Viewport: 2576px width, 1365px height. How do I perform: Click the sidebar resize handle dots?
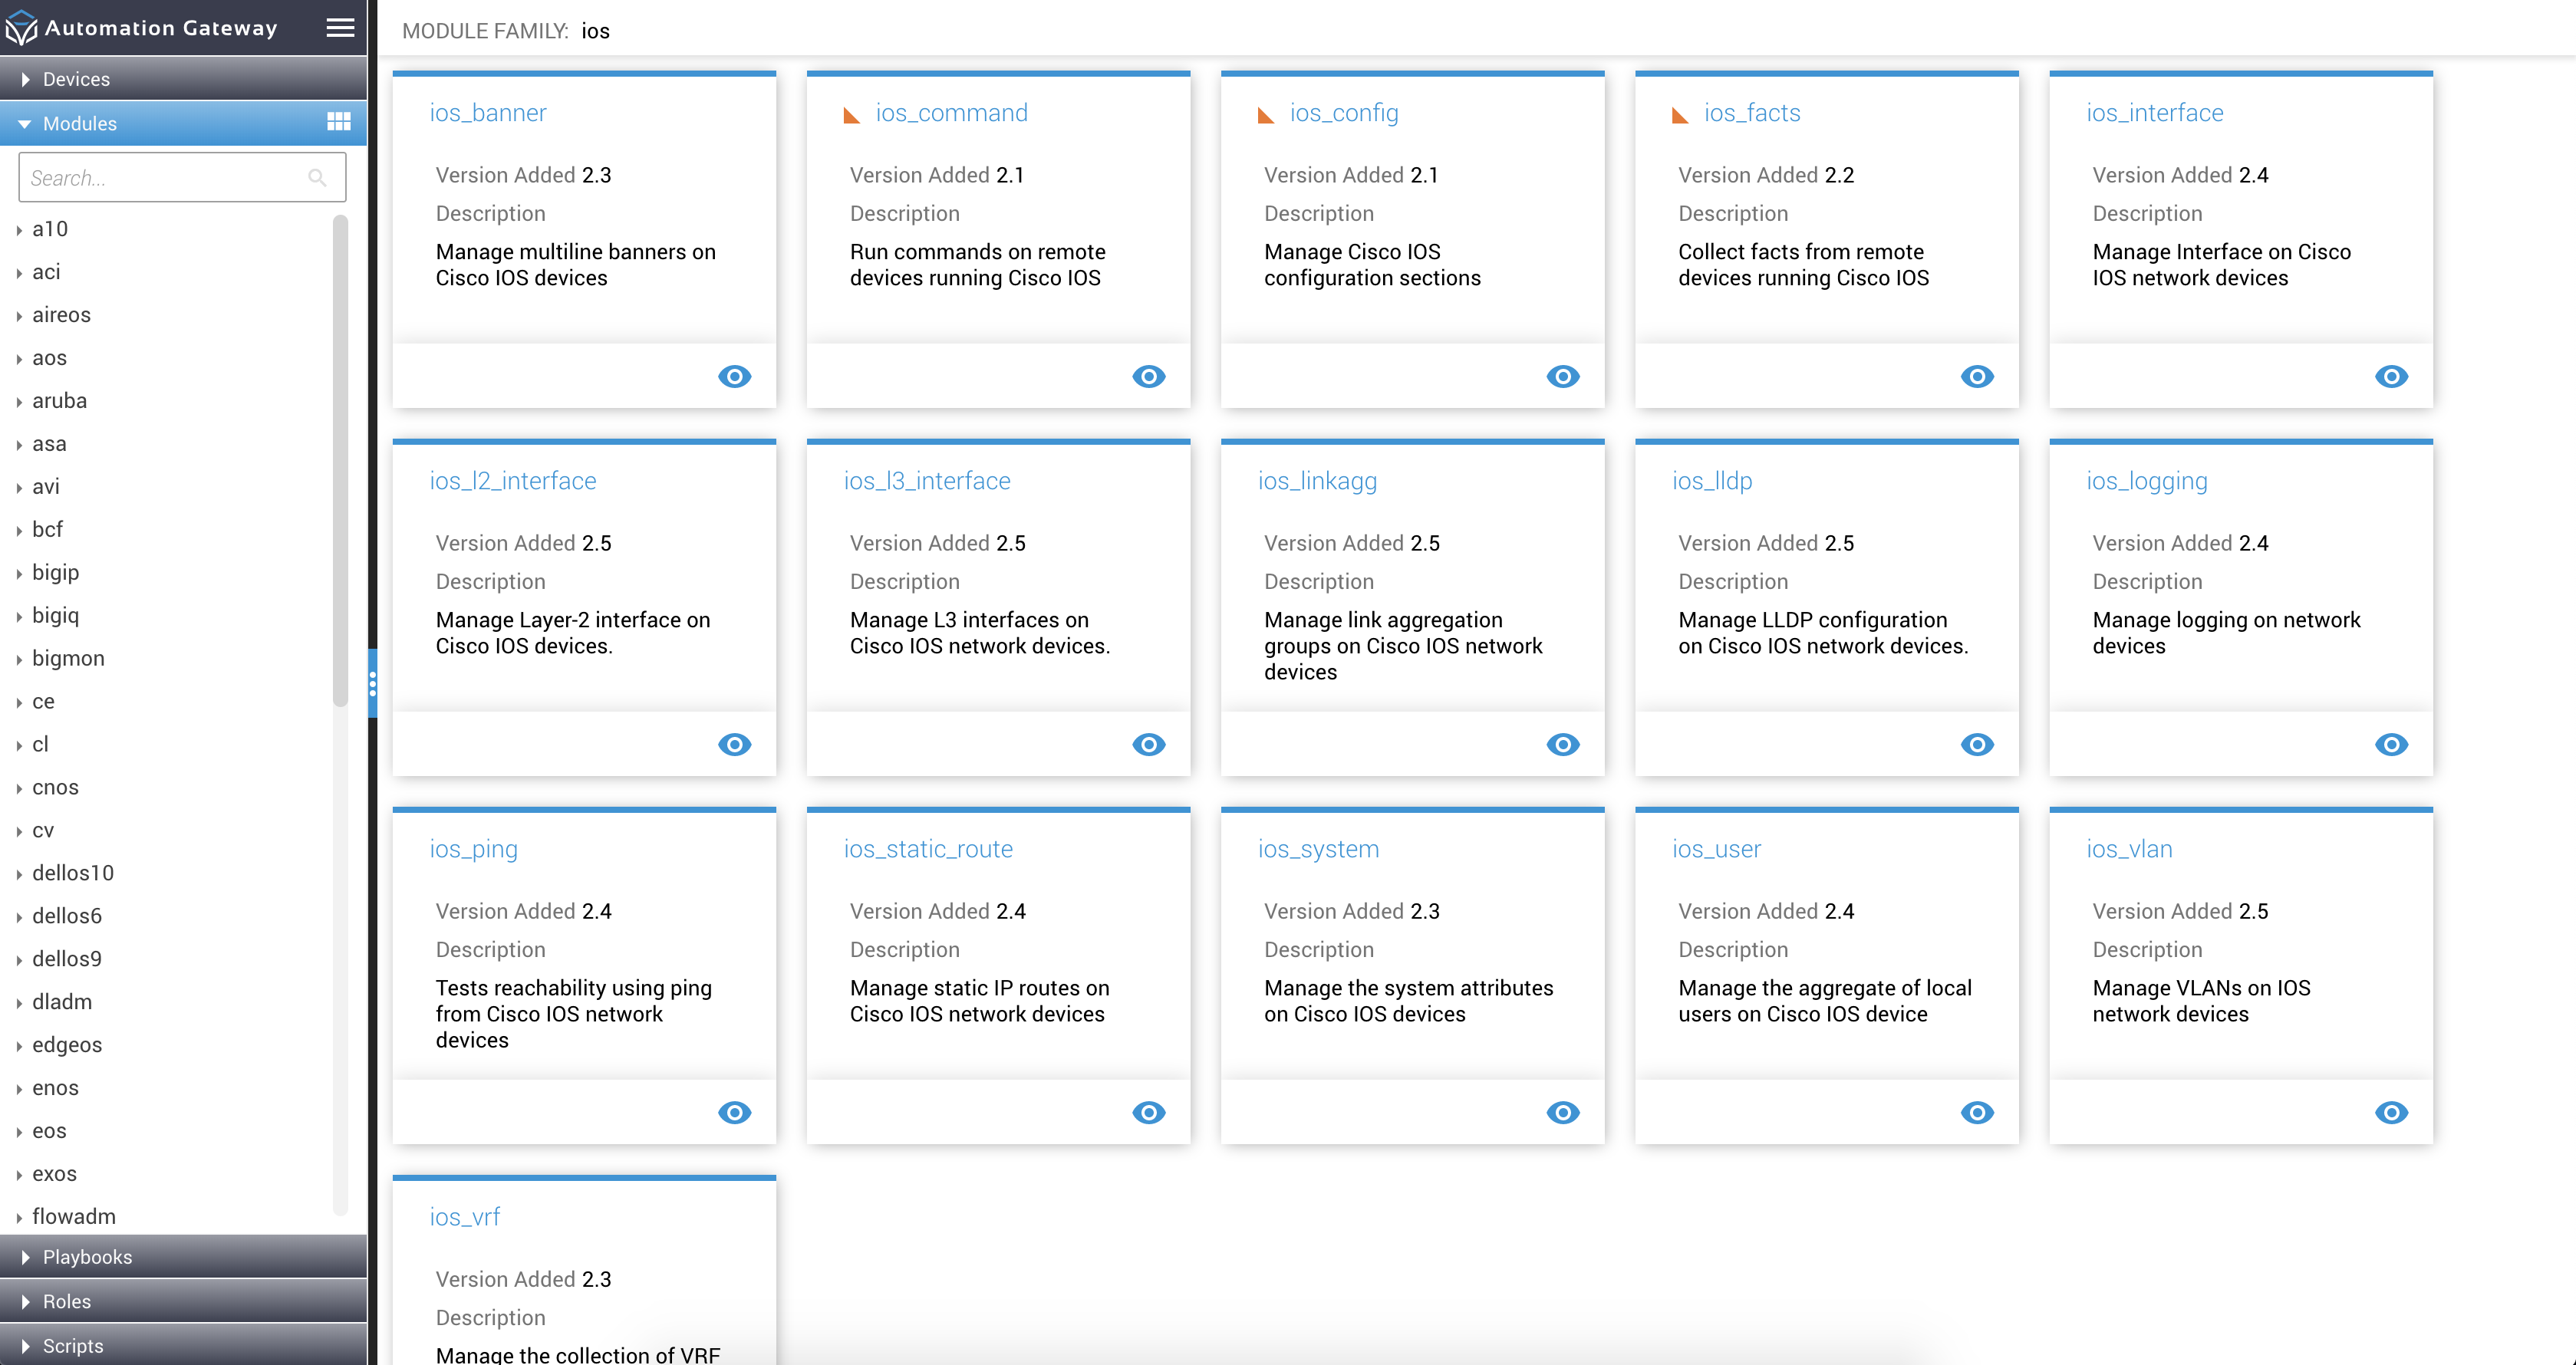tap(372, 684)
